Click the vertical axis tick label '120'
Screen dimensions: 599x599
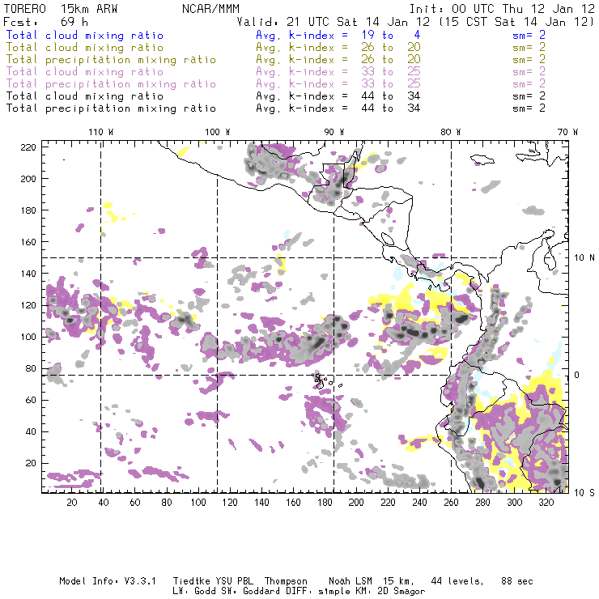(x=28, y=305)
